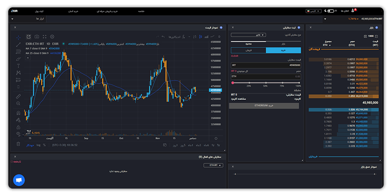Open the chart pop-out icon

29,37
